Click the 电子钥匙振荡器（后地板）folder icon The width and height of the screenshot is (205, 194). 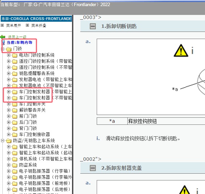[15, 190]
